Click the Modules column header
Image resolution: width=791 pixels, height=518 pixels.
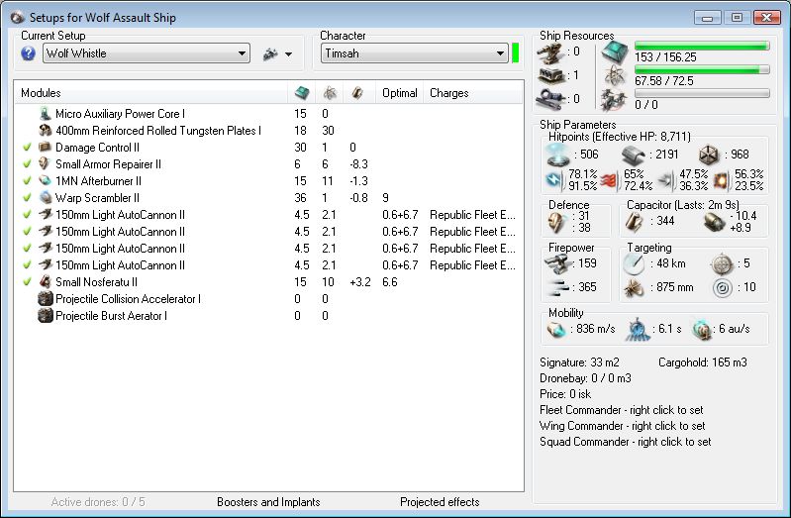(x=41, y=93)
